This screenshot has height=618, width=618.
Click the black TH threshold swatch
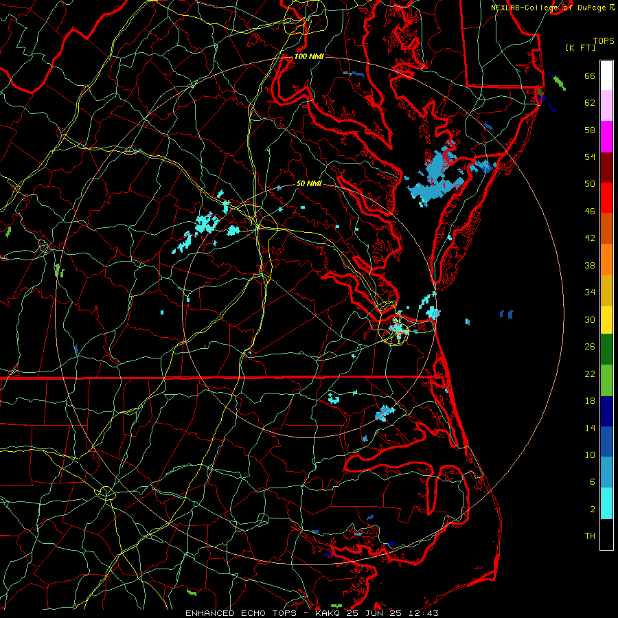pyautogui.click(x=606, y=534)
